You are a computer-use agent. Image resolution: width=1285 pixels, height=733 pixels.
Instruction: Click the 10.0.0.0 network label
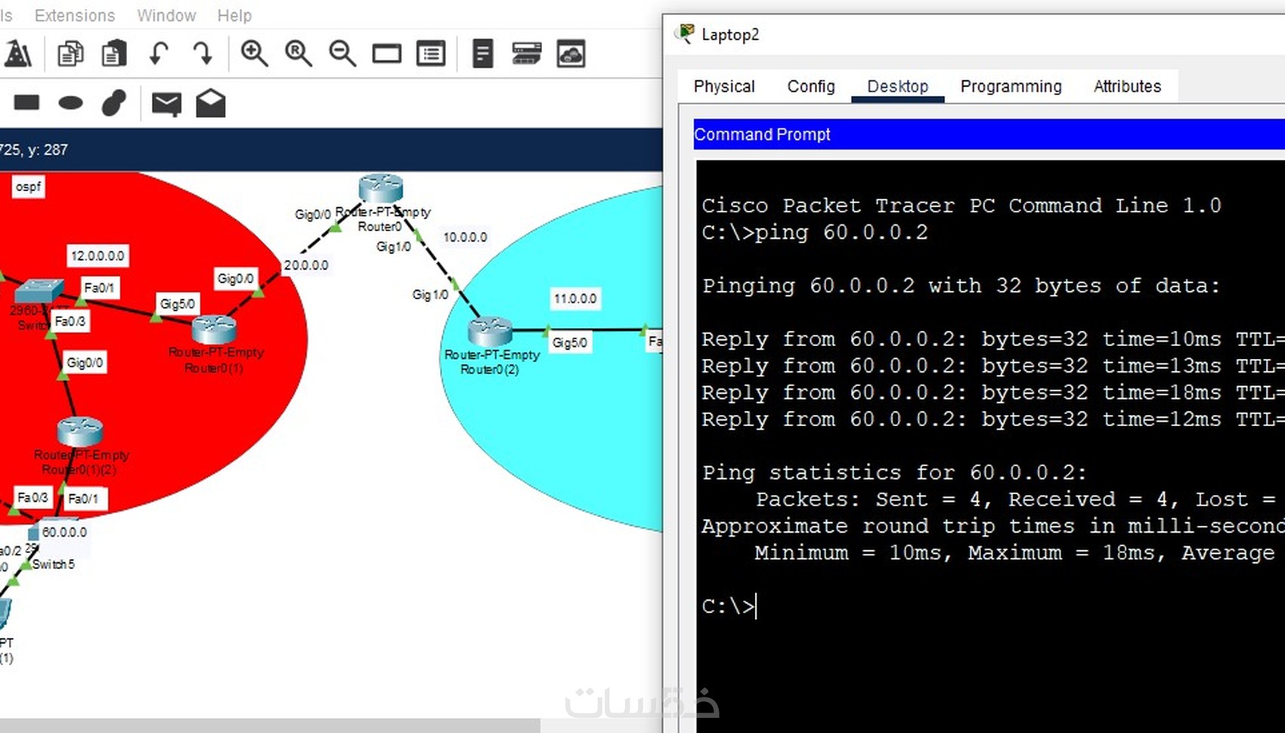tap(465, 237)
